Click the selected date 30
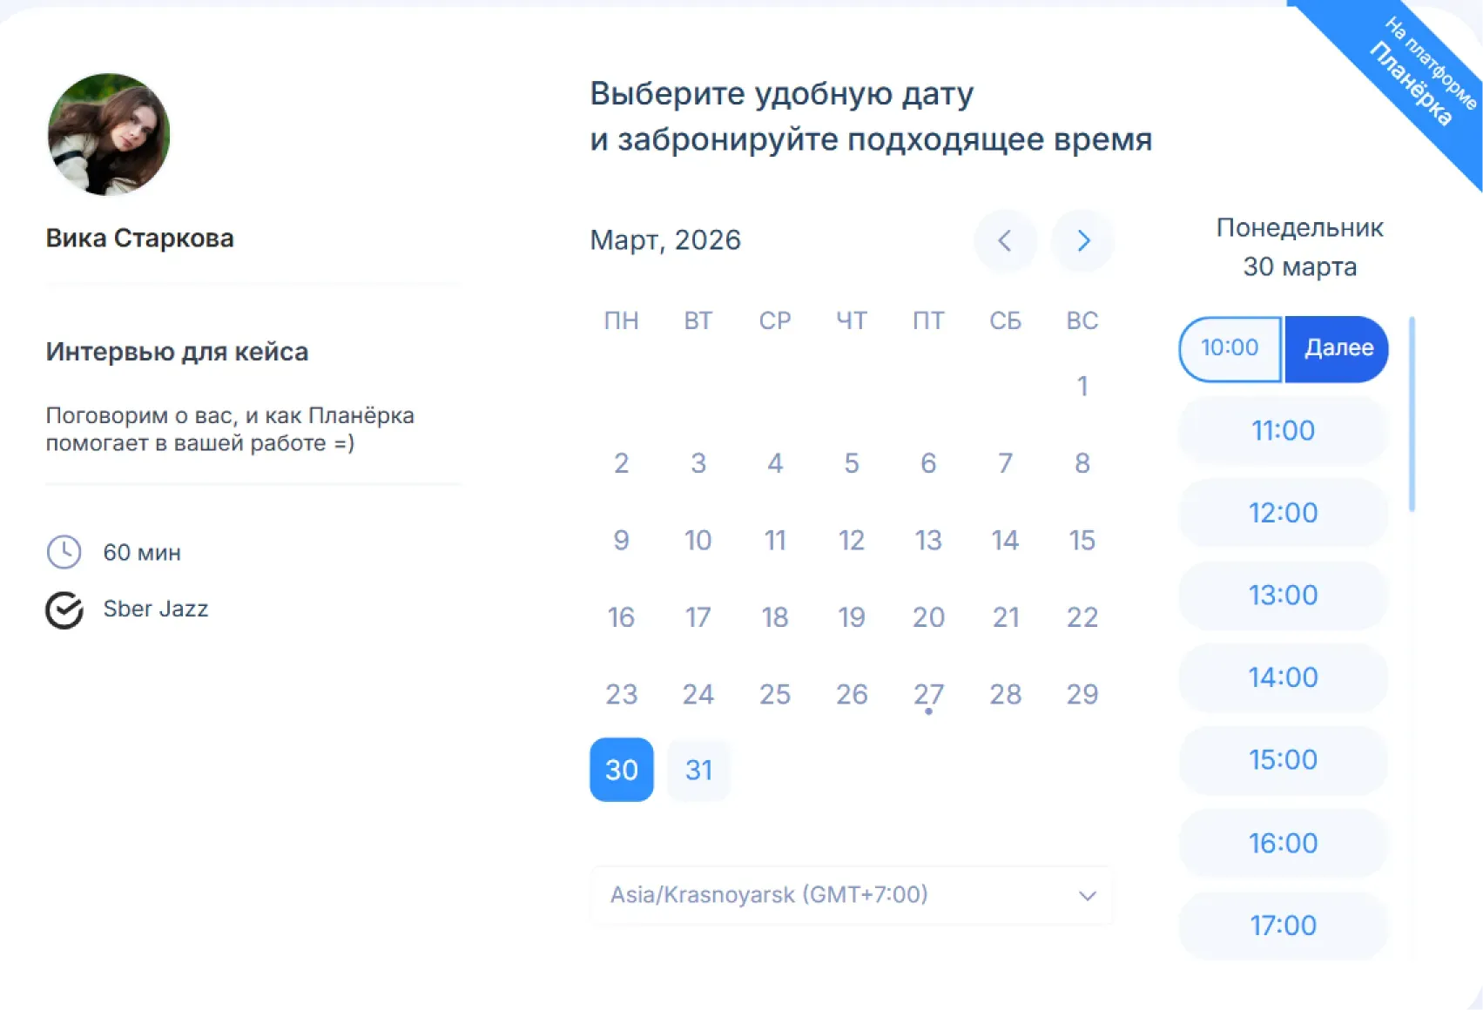The image size is (1483, 1010). click(621, 770)
